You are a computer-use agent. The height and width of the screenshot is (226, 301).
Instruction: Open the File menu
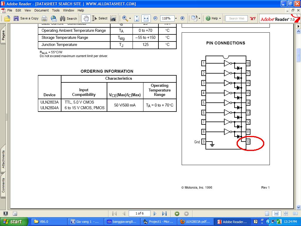pyautogui.click(x=10, y=10)
